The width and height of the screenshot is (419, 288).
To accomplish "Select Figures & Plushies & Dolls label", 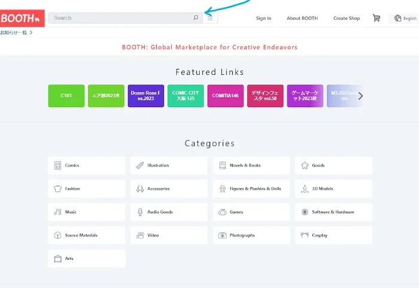I will (255, 189).
